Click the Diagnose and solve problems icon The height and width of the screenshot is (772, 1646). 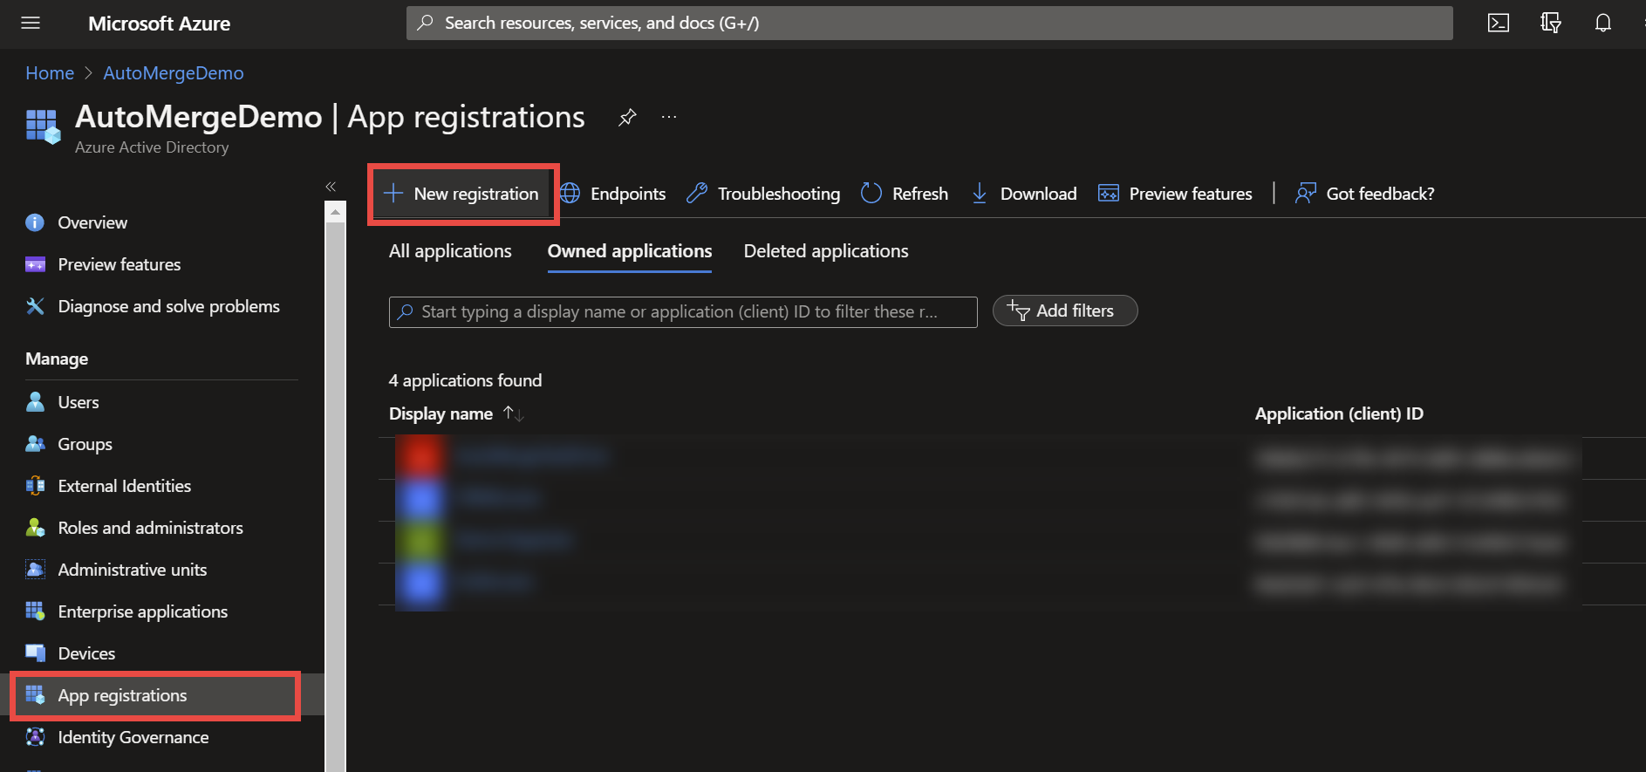tap(35, 306)
